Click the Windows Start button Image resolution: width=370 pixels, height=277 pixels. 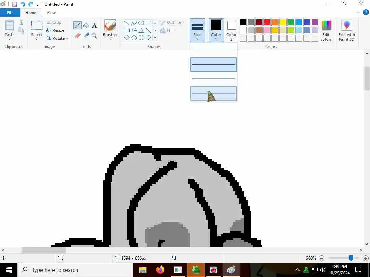click(x=9, y=270)
